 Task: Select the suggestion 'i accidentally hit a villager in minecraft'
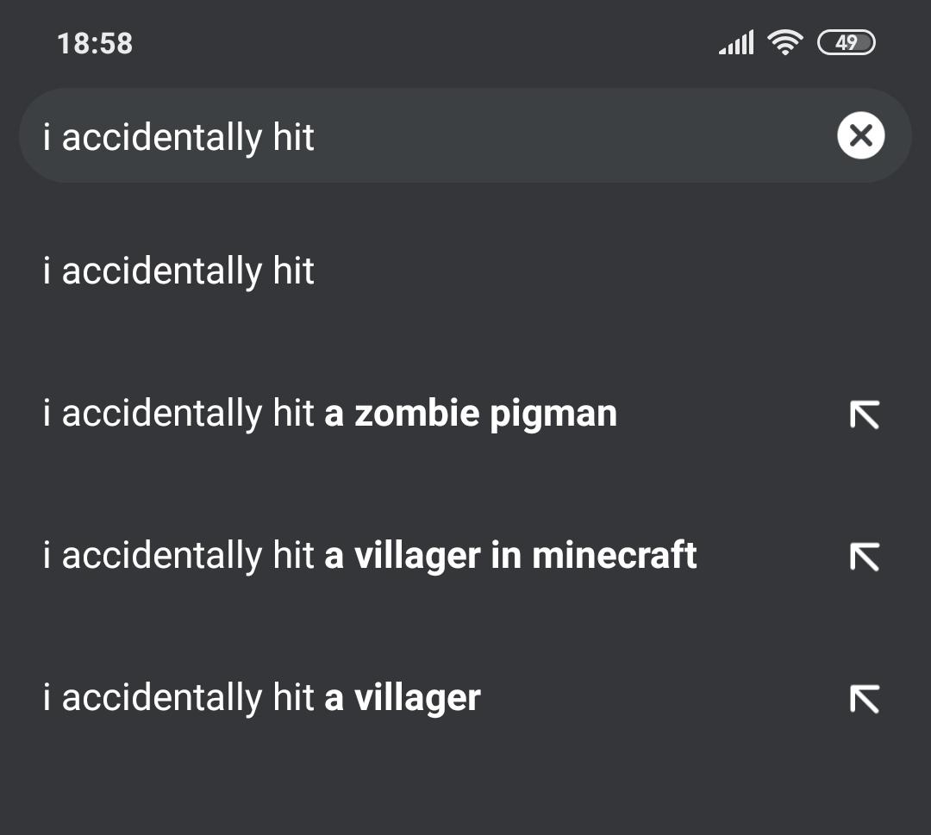coord(370,557)
